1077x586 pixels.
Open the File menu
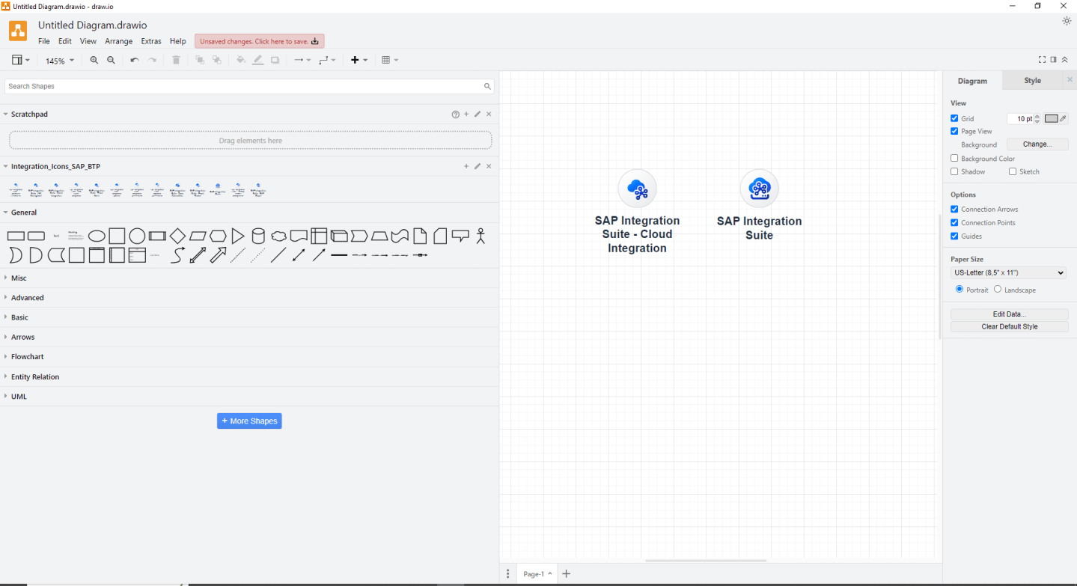click(44, 42)
